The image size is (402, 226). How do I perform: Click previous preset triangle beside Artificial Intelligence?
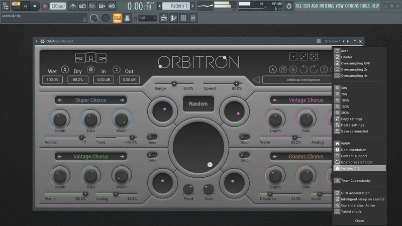click(x=256, y=80)
